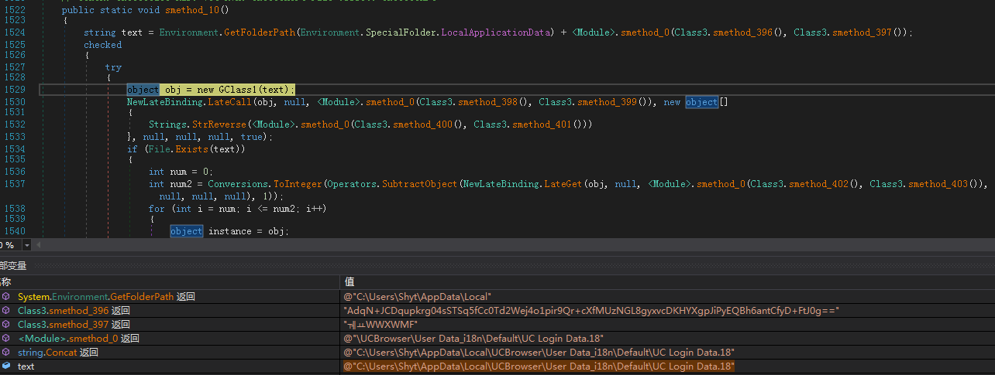Click smethod_399 on line 1530

point(607,102)
